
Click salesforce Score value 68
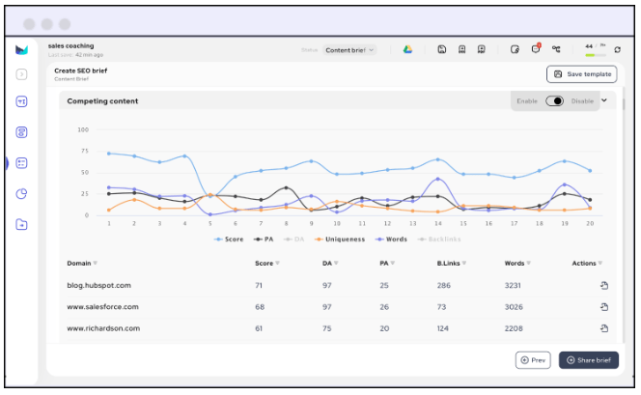(260, 307)
